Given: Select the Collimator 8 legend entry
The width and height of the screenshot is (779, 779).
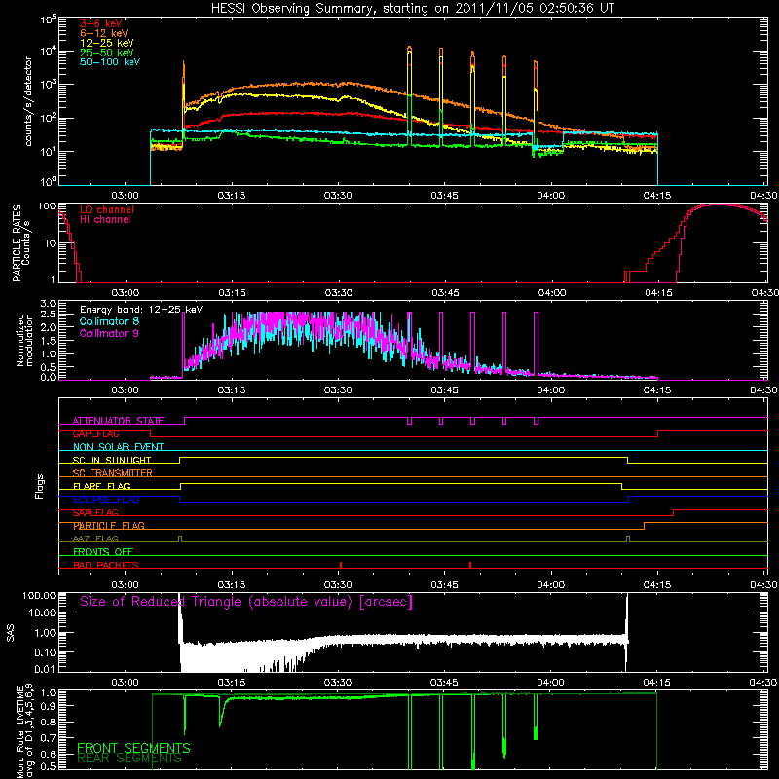Looking at the screenshot, I should [x=109, y=321].
